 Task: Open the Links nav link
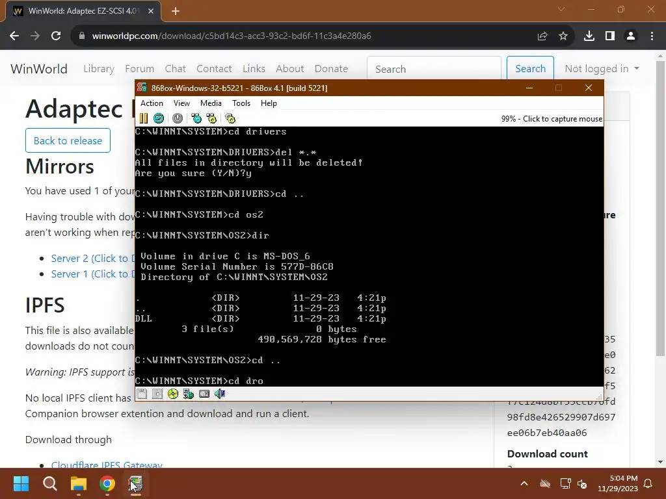(x=254, y=69)
